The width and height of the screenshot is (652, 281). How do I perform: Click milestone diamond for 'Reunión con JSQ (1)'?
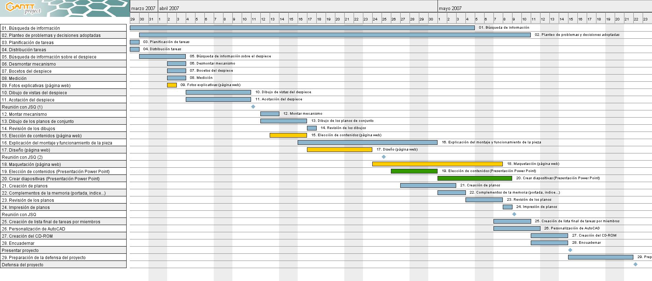coord(253,106)
